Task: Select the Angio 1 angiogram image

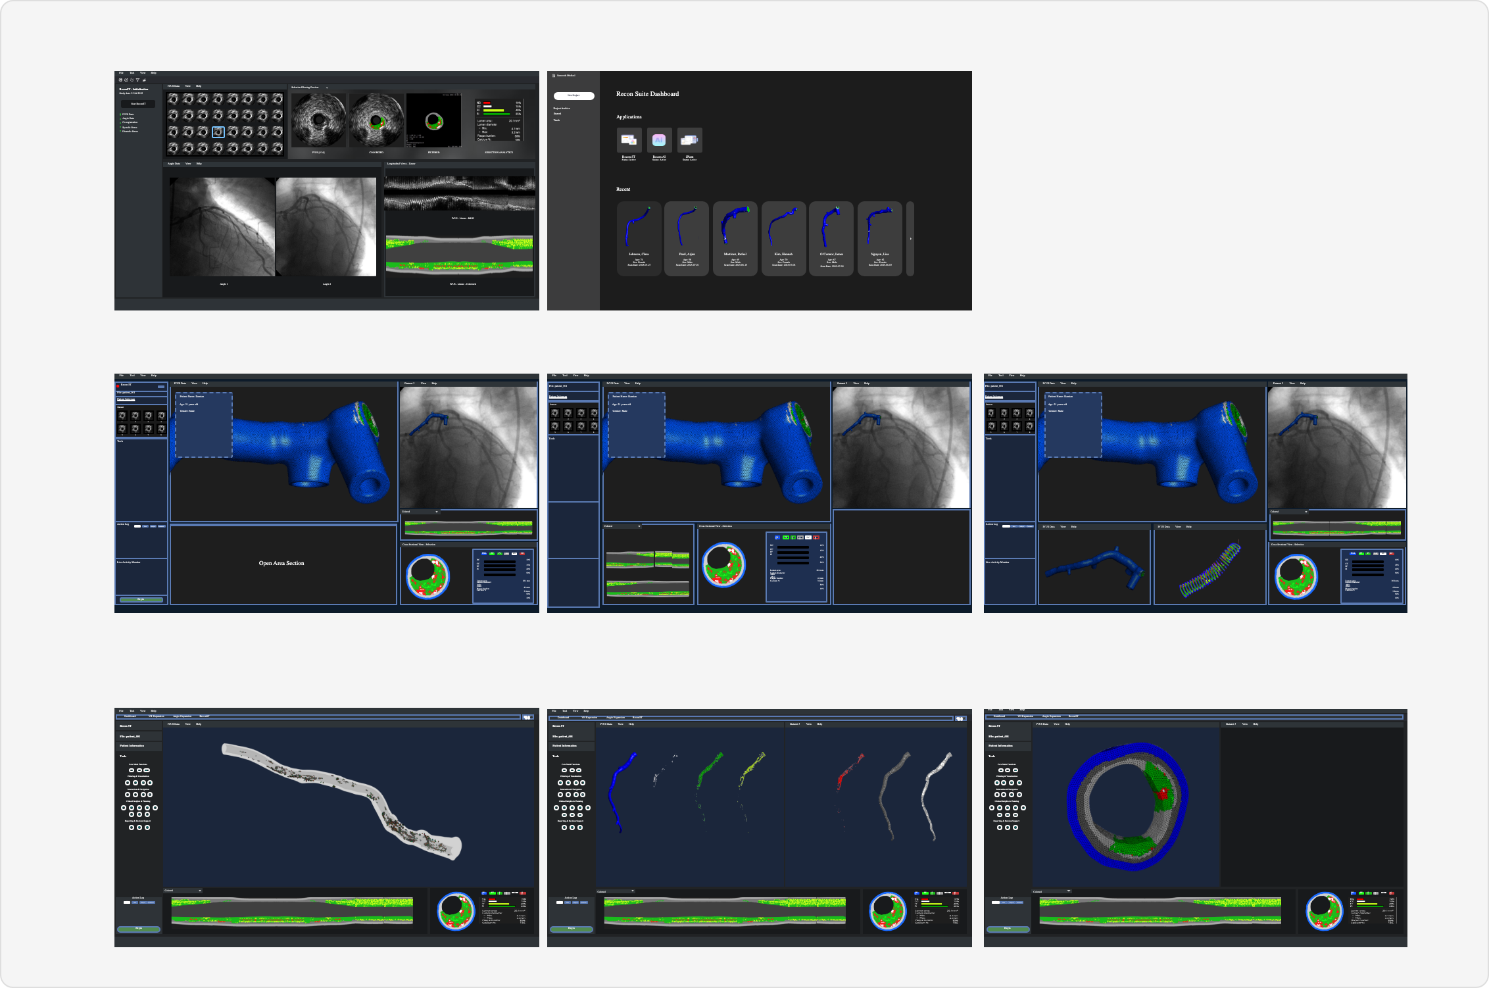Action: [222, 227]
